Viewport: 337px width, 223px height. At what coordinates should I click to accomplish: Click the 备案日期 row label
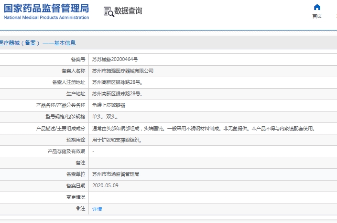coord(76,186)
